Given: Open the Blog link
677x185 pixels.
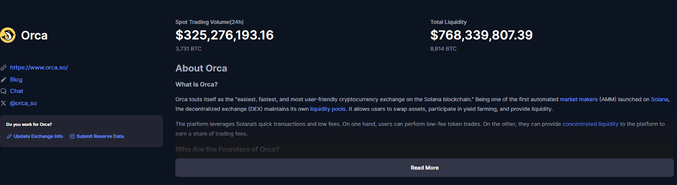Looking at the screenshot, I should (x=16, y=80).
